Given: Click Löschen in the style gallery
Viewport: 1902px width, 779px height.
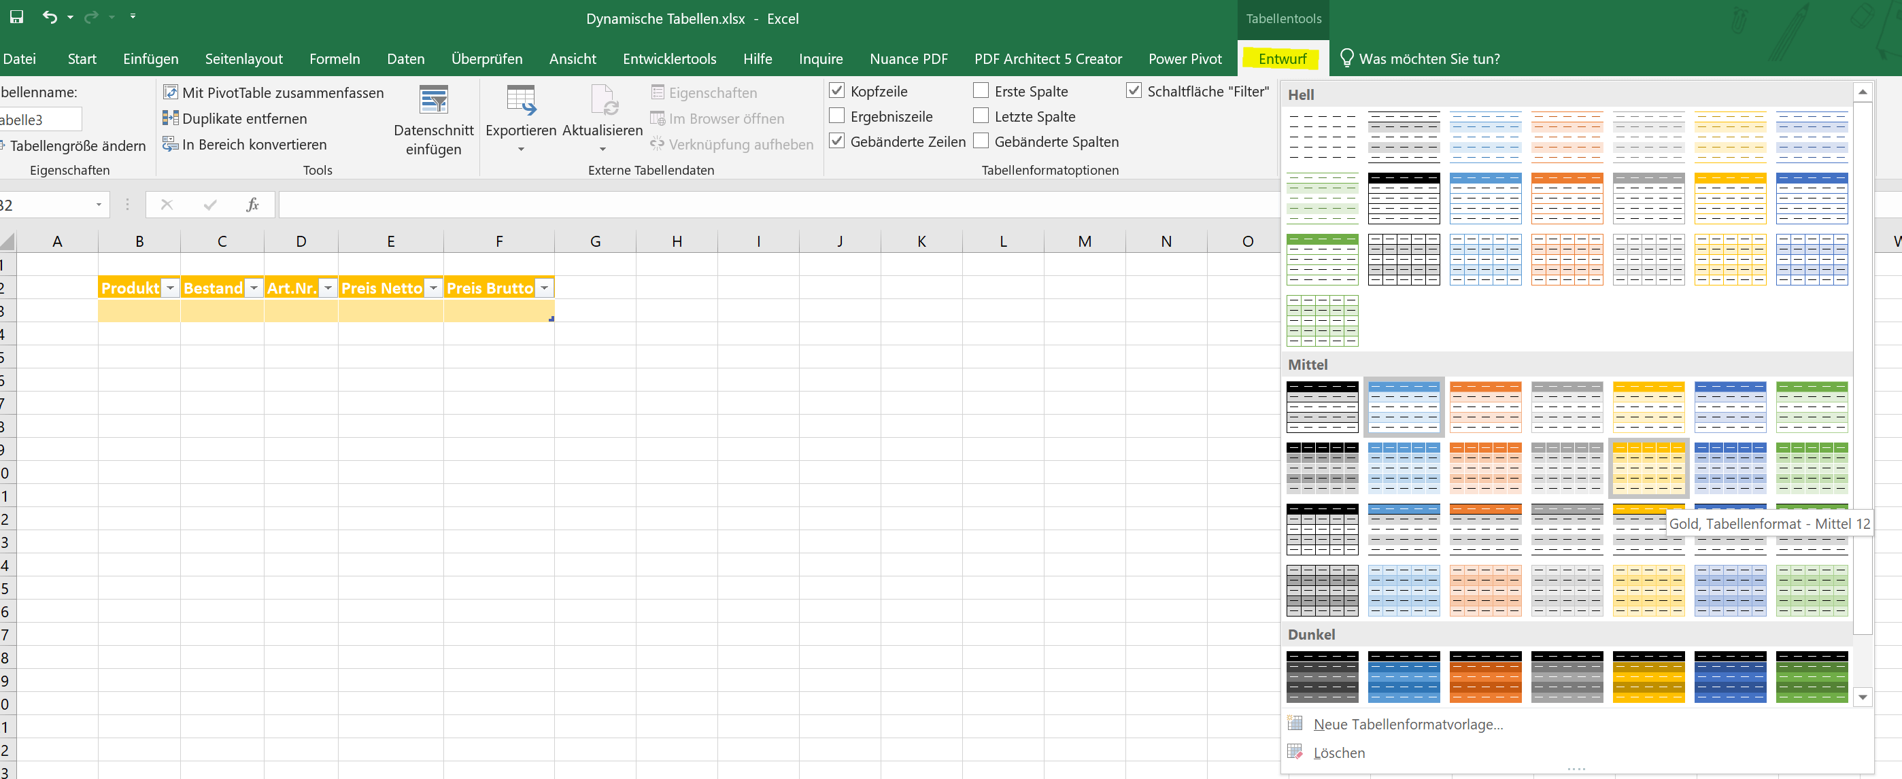Looking at the screenshot, I should coord(1339,752).
